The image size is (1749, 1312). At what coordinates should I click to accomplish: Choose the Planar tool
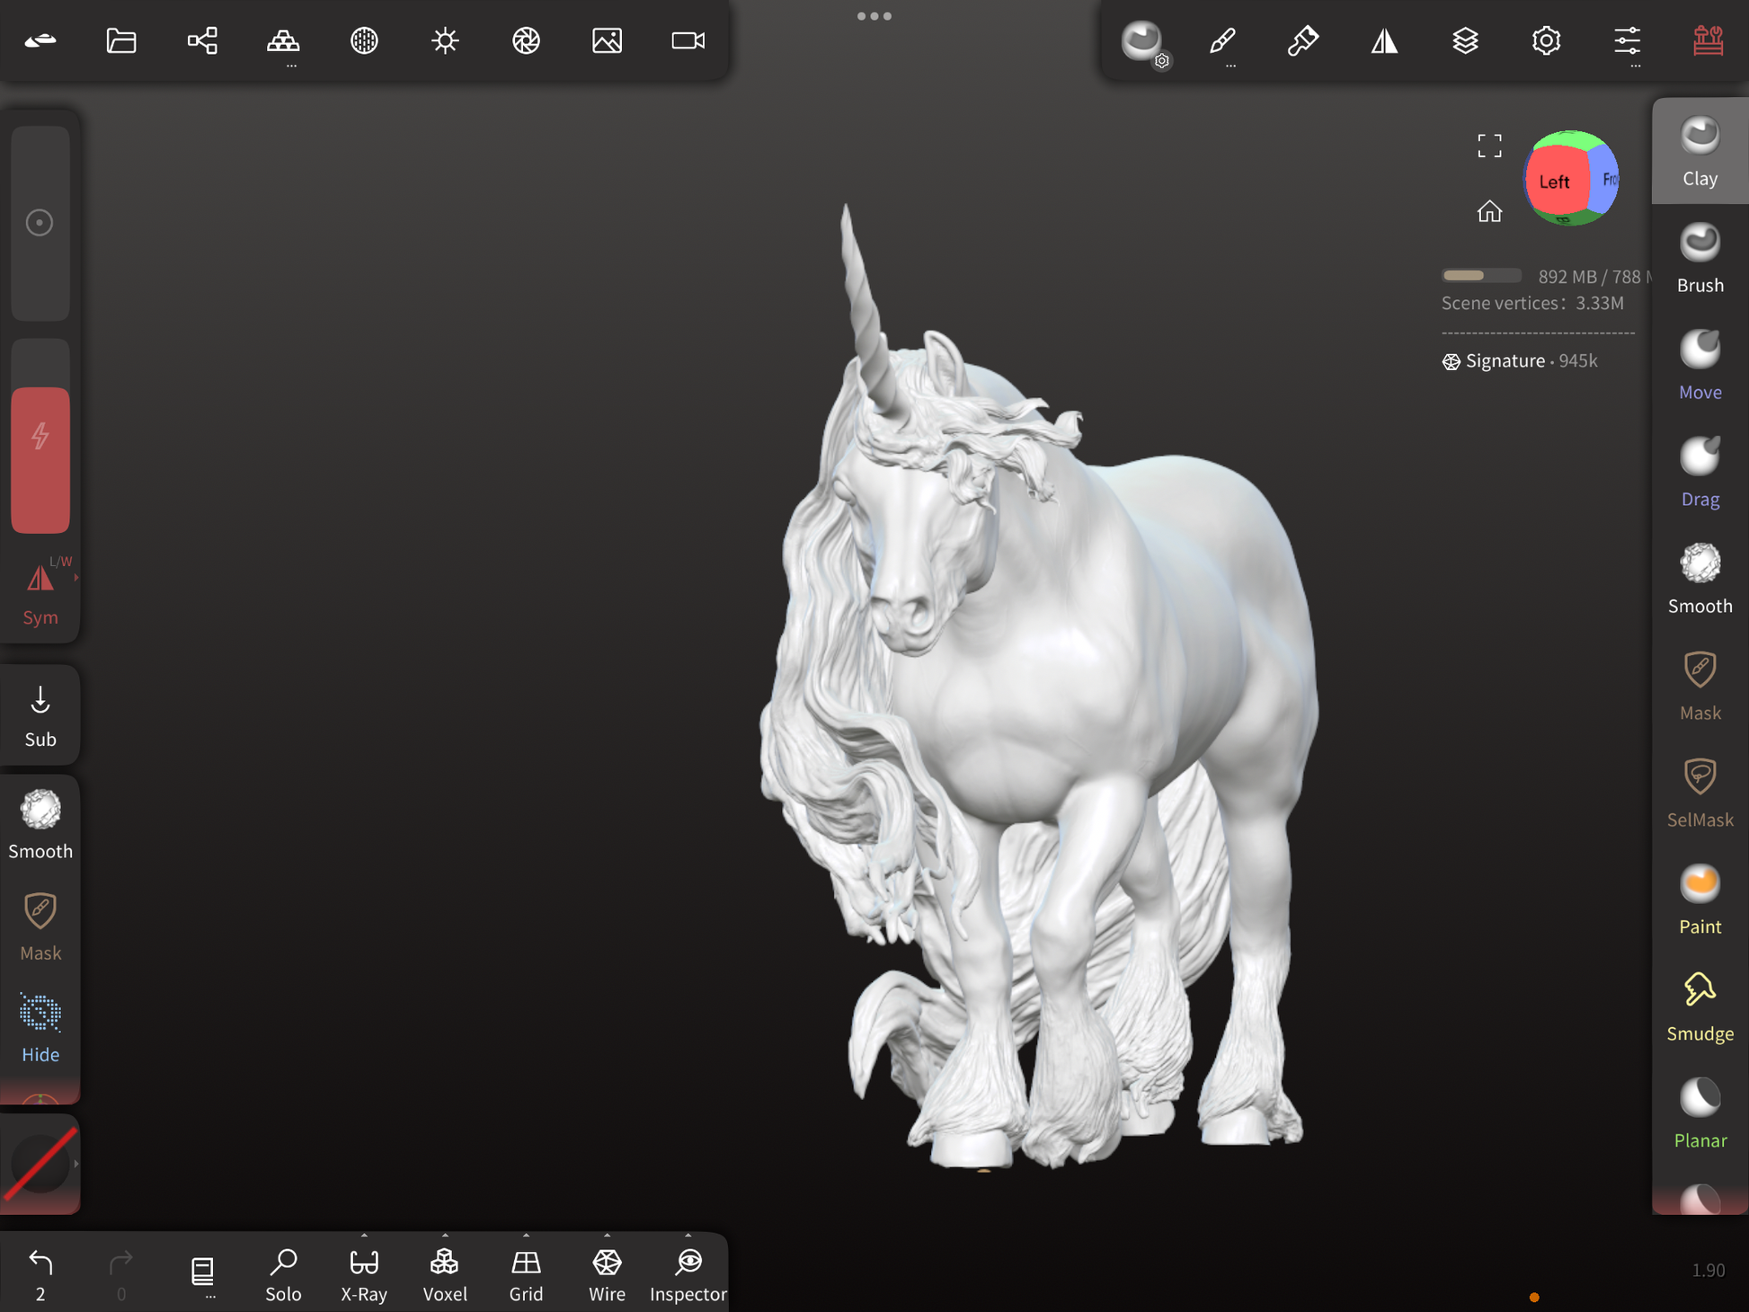1699,1113
